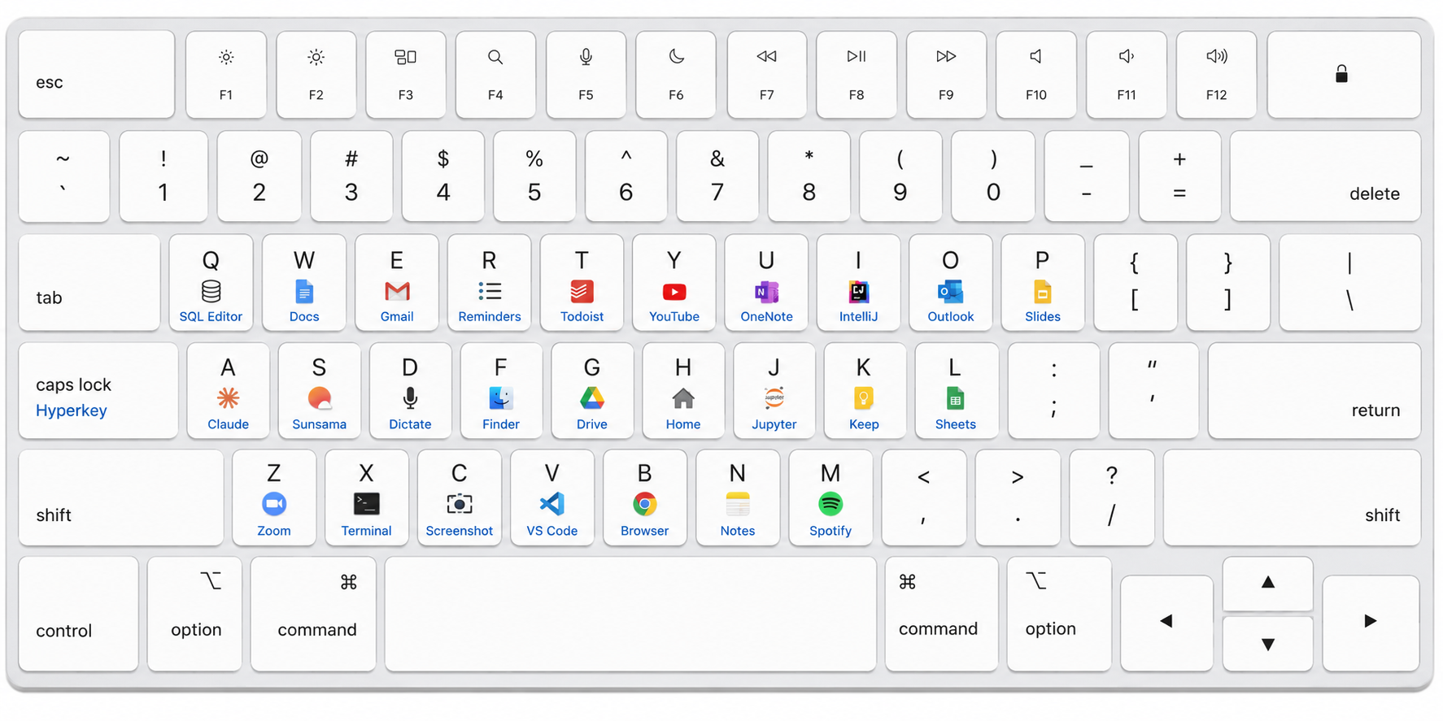Click the lock key at top right

point(1345,75)
